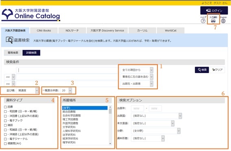The height and width of the screenshot is (151, 231).
Task: Switch to the CiNii Books tab
Action: 44,30
